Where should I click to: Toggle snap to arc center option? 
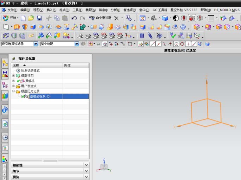176,44
